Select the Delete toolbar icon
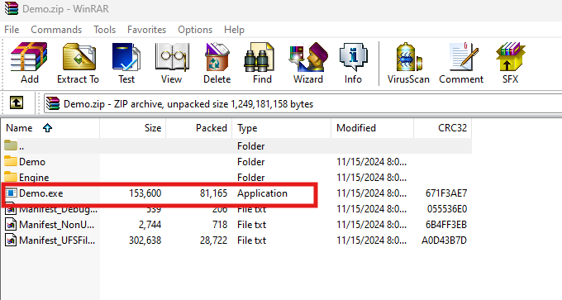562x300 pixels. pyautogui.click(x=217, y=63)
